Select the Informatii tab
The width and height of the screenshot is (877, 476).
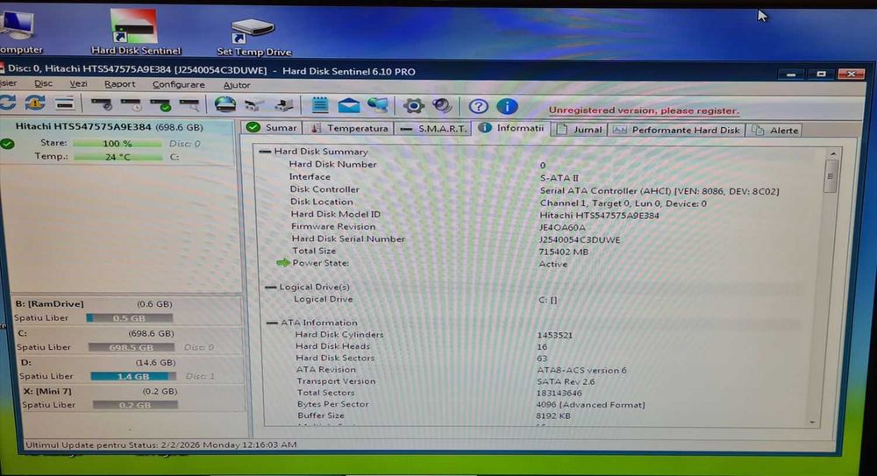(x=511, y=128)
